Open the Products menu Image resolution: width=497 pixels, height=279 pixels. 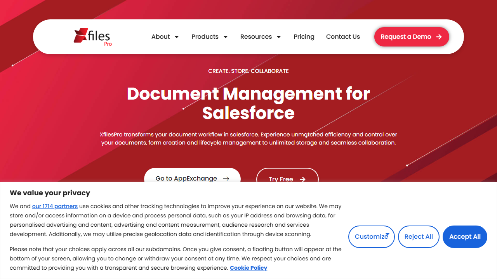pyautogui.click(x=205, y=37)
